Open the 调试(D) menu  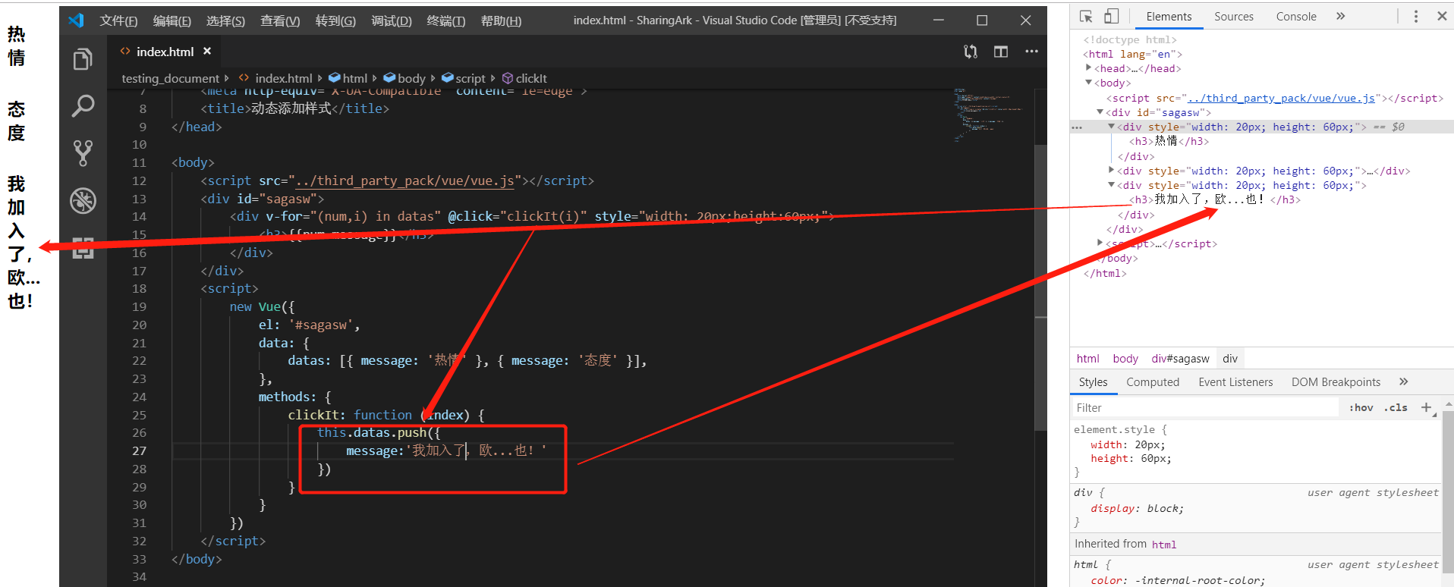(392, 20)
